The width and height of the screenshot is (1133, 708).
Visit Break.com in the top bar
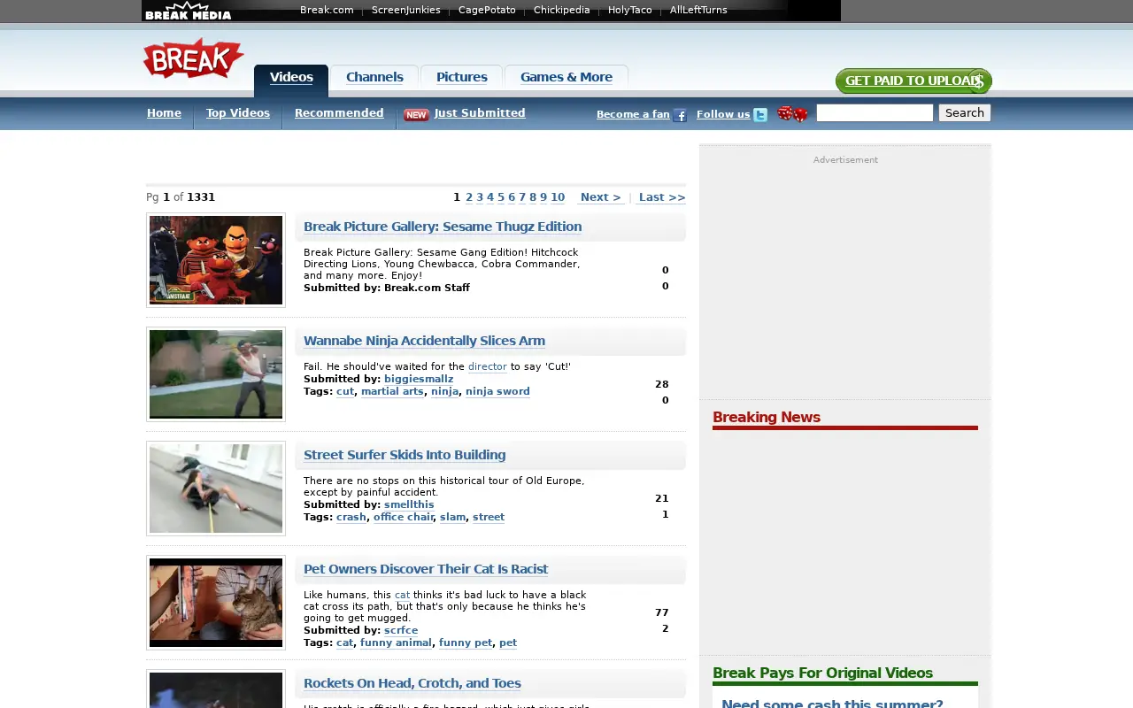327,11
